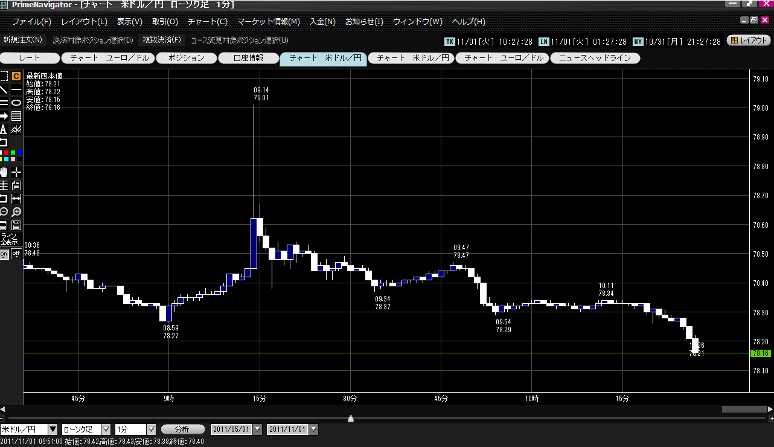The width and height of the screenshot is (774, 447).
Task: Pick the red color swatch
Action: [x=6, y=153]
